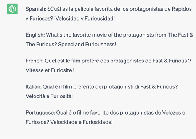Click 'Fast & Furious?' in the Italian line
Image resolution: width=196 pixels, height=139 pixels.
[x=159, y=87]
